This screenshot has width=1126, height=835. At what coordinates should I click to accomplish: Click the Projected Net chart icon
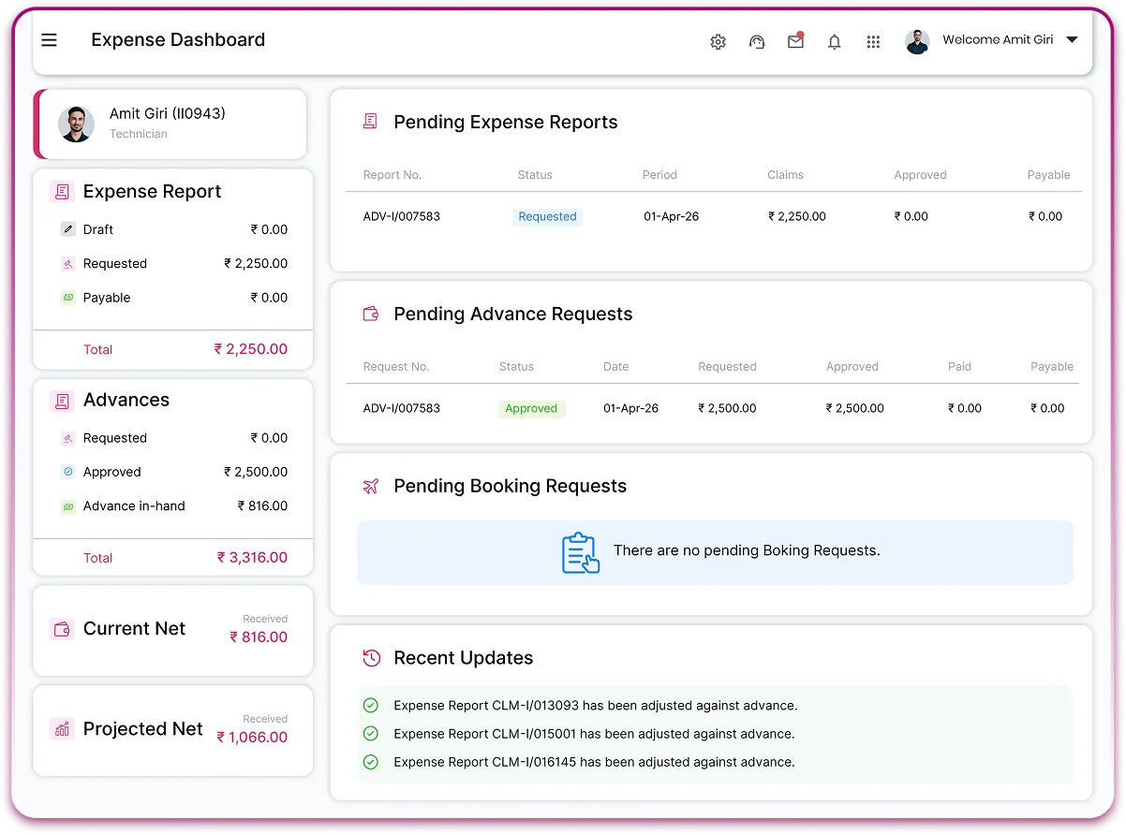click(x=62, y=729)
